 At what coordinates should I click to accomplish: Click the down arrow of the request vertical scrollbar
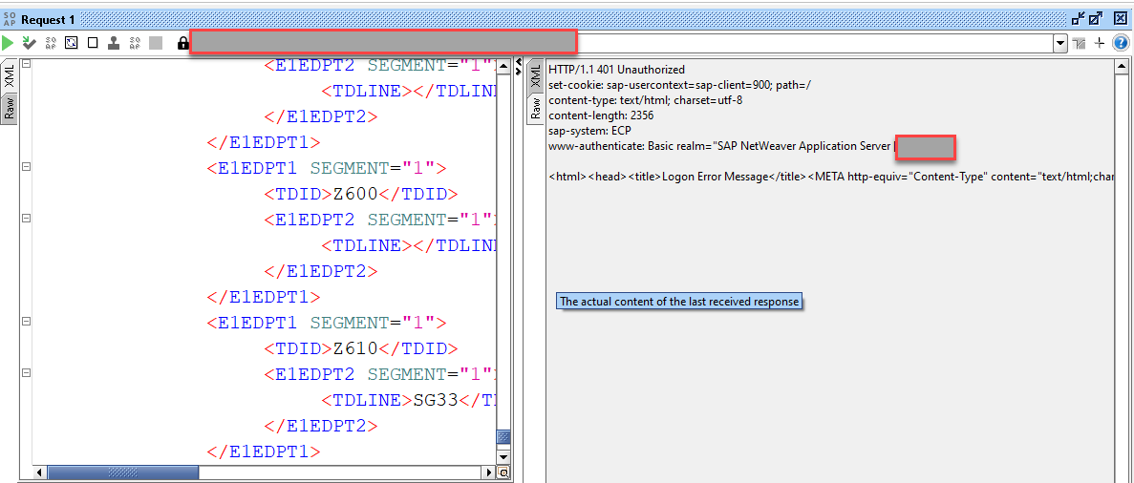click(503, 457)
